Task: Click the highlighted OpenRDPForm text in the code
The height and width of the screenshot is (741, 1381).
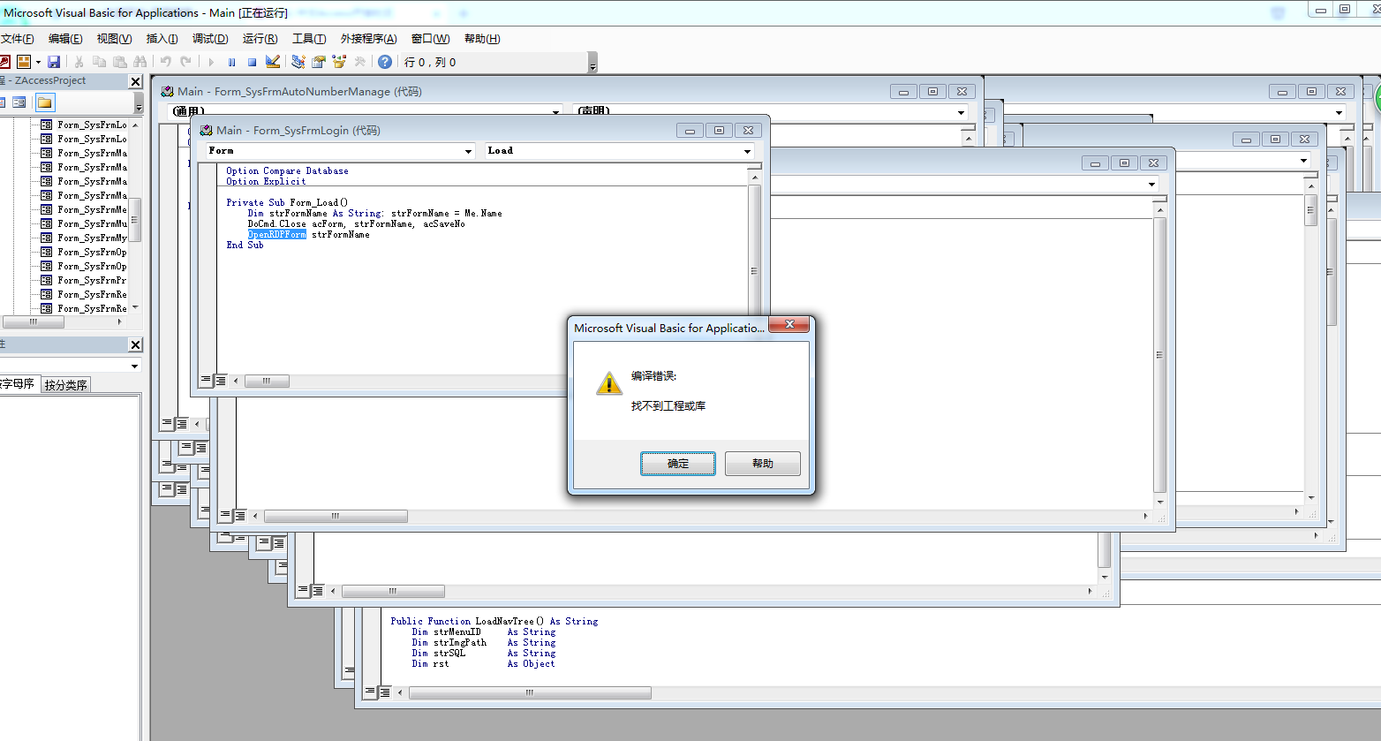Action: pyautogui.click(x=277, y=235)
